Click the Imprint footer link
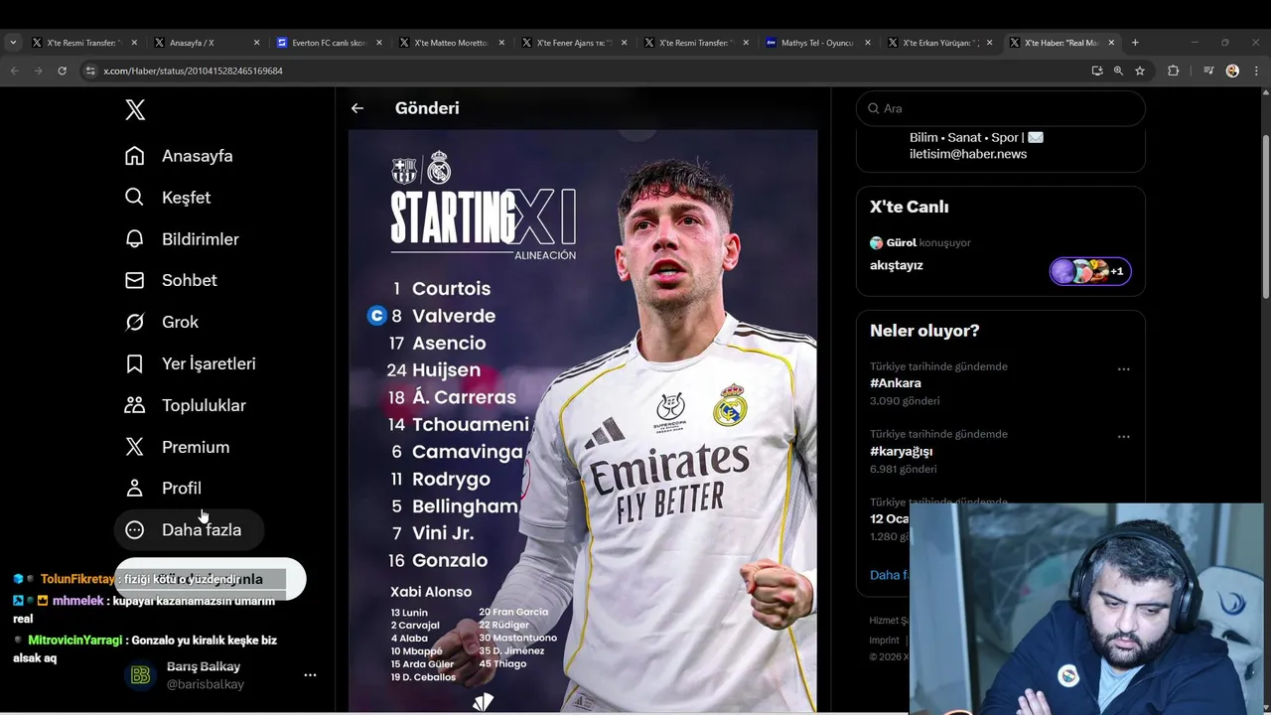Screen dimensions: 1271x715 point(884,641)
